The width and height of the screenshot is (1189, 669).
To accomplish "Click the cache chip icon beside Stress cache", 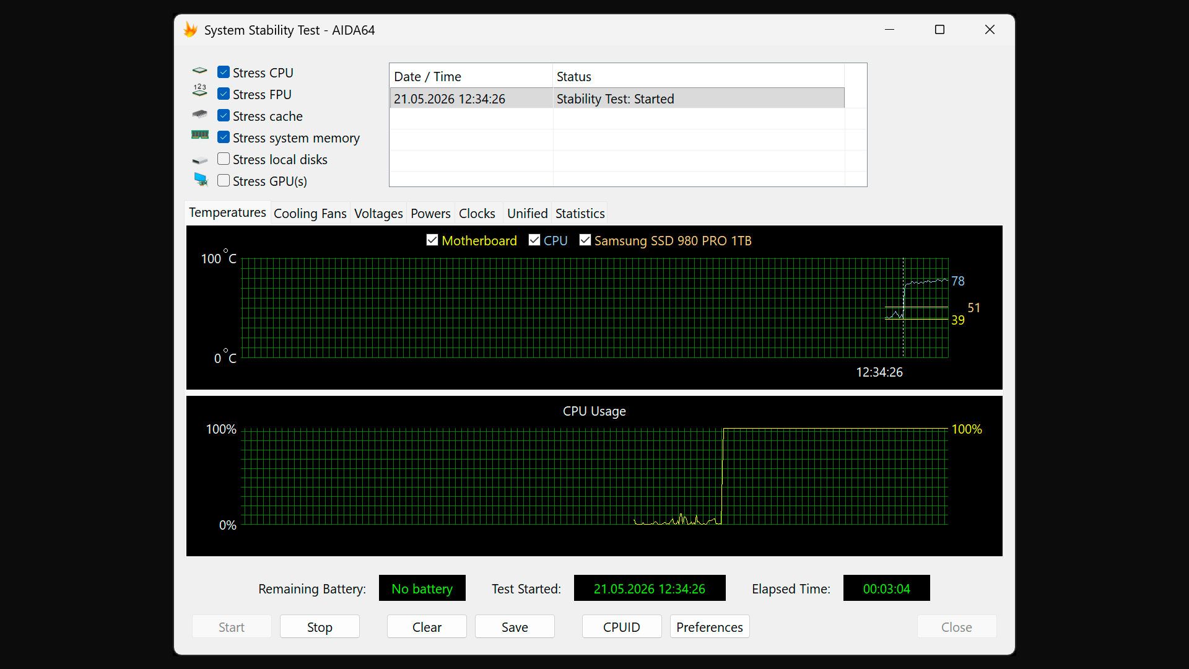I will 199,115.
